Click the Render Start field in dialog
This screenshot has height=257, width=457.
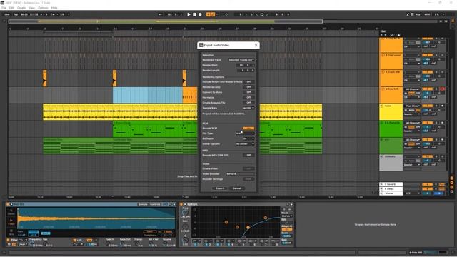[246, 65]
